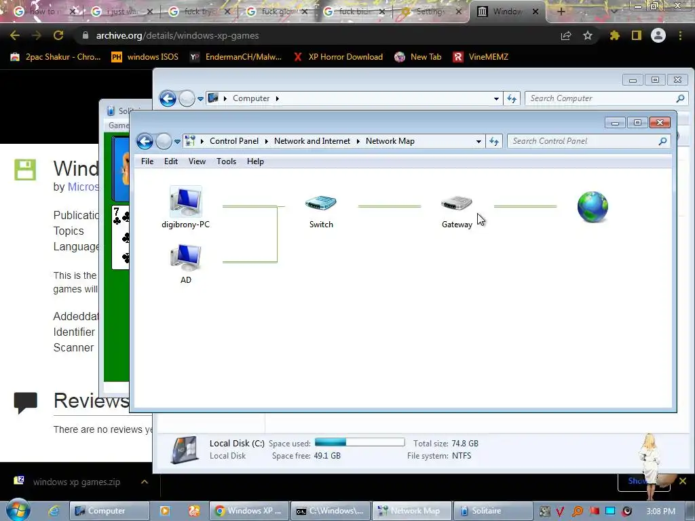
Task: Click Chrome's browser back arrow
Action: (15, 35)
